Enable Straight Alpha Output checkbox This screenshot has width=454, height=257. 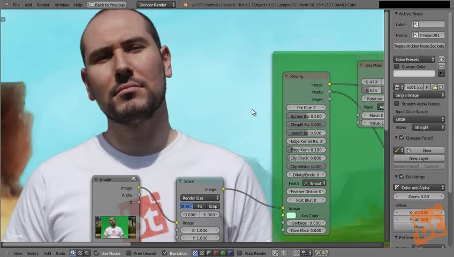point(397,104)
